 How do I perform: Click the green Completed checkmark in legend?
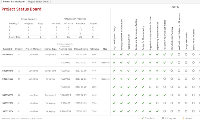click(143, 118)
